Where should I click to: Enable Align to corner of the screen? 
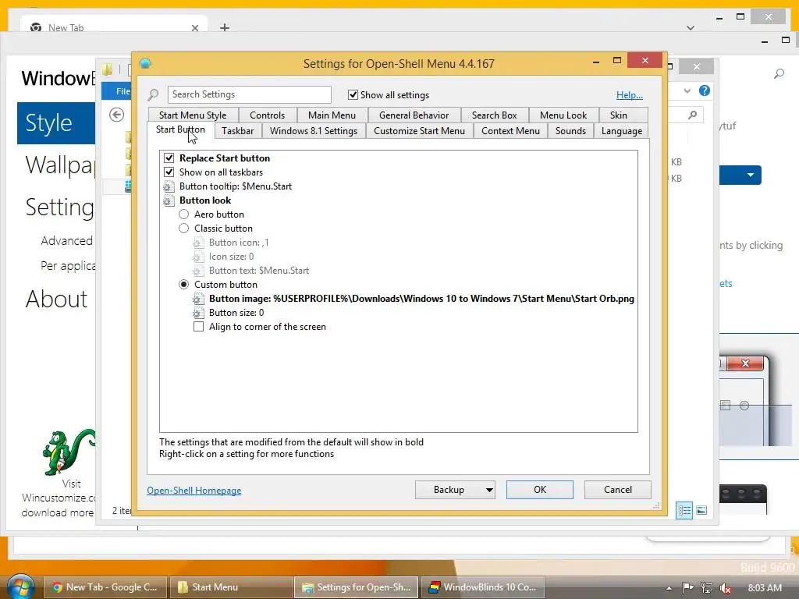pos(198,327)
